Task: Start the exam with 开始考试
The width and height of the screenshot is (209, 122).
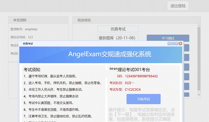Action: (143, 99)
